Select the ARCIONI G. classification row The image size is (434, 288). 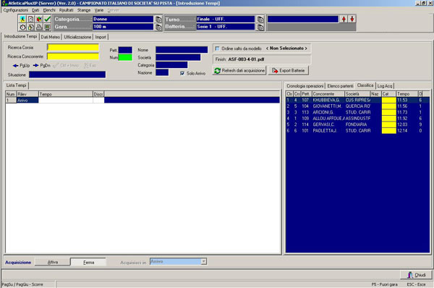tap(357, 112)
